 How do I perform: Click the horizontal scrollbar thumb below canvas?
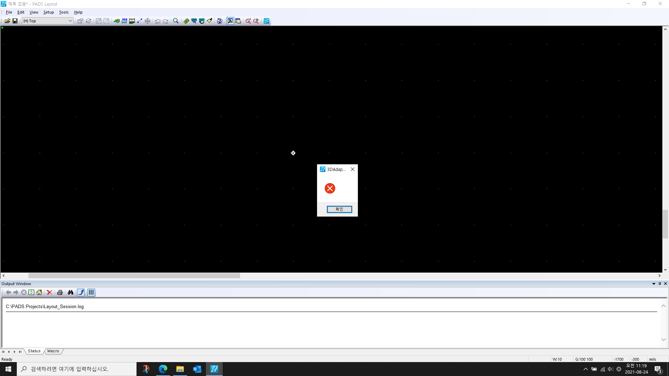tap(134, 275)
